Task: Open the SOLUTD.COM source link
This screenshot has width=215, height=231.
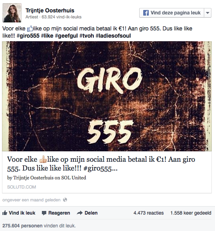Action: 22,187
